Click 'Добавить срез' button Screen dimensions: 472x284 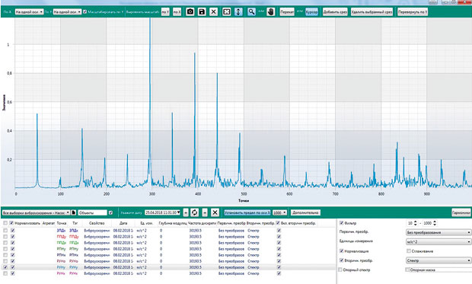[335, 12]
